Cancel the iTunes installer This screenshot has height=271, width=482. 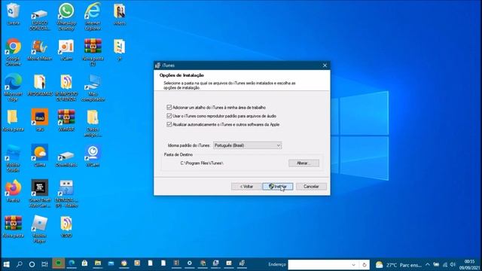coord(311,187)
